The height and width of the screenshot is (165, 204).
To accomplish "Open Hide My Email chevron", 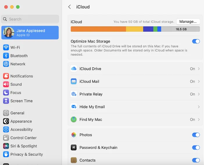I will (x=199, y=107).
